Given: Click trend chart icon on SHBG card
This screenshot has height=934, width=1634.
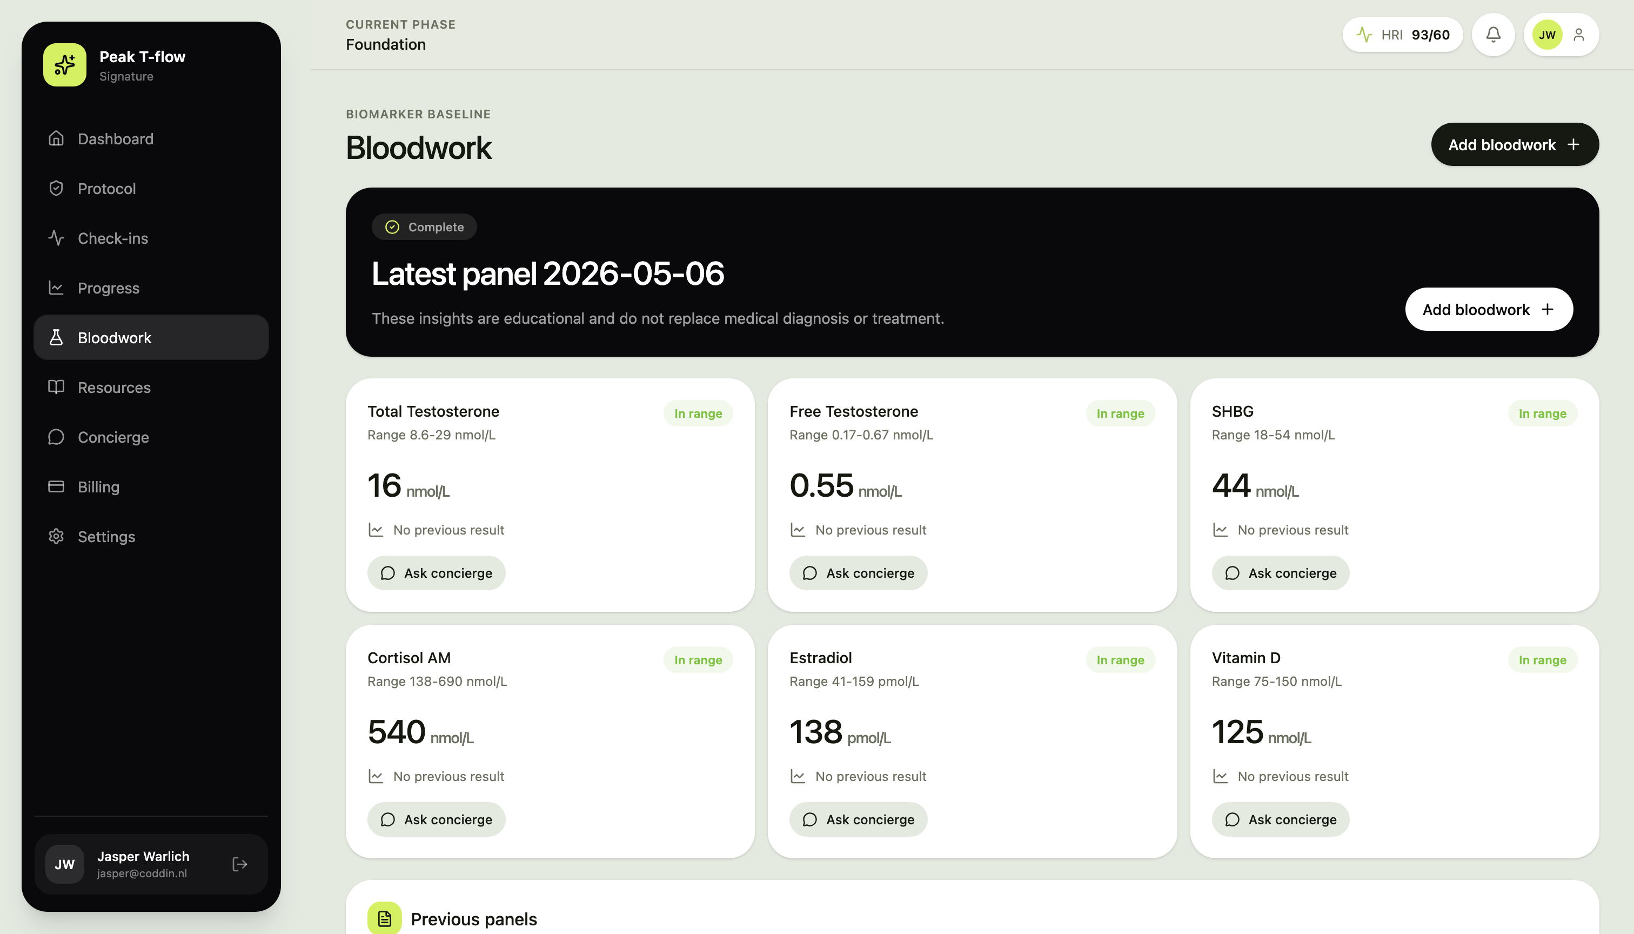Looking at the screenshot, I should pos(1220,530).
